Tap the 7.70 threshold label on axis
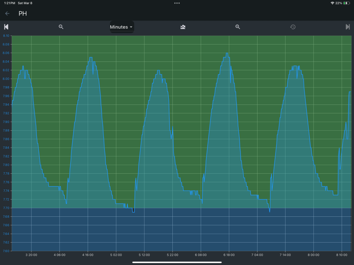This screenshot has width=354, height=265. tap(6, 208)
